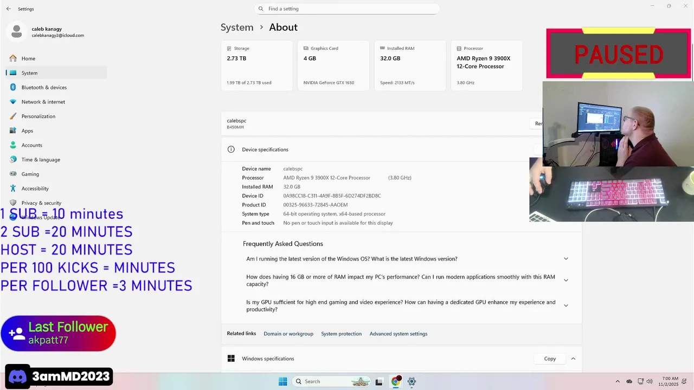The width and height of the screenshot is (694, 390).
Task: Open Network & internet settings
Action: tap(56, 102)
